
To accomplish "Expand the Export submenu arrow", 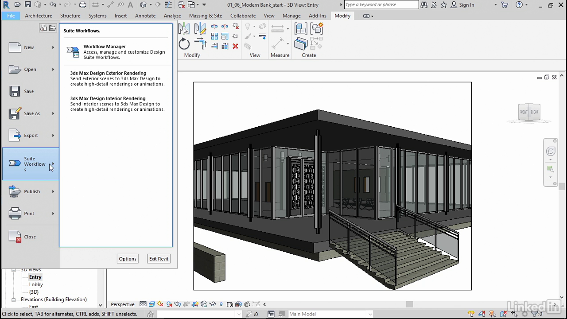I will coord(53,136).
